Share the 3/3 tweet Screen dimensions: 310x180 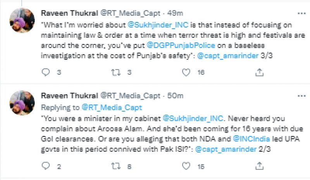(260, 72)
